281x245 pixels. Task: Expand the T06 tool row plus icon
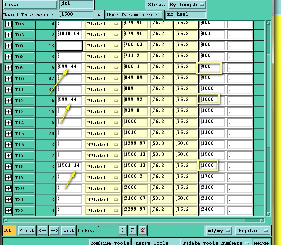(x=8, y=35)
